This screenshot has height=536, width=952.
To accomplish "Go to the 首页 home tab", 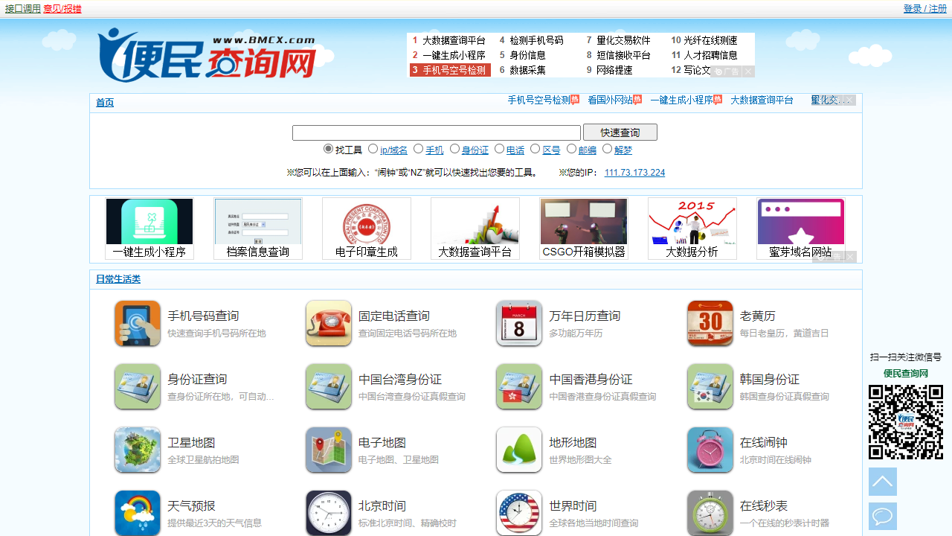I will [x=105, y=103].
